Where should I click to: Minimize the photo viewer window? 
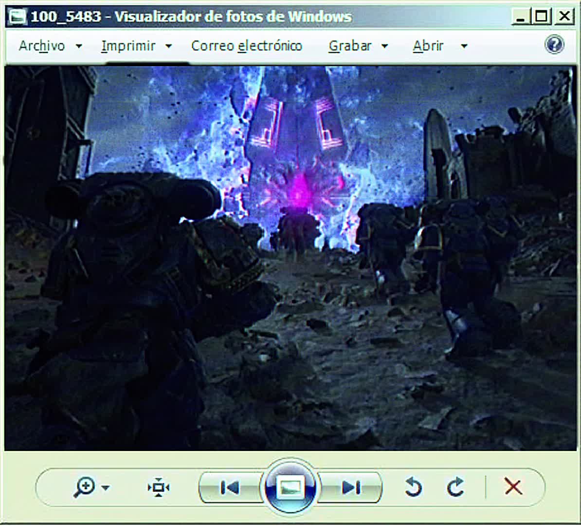click(x=520, y=17)
